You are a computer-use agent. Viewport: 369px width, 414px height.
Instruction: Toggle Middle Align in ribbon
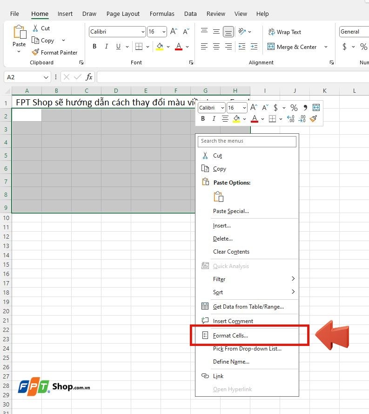point(216,31)
